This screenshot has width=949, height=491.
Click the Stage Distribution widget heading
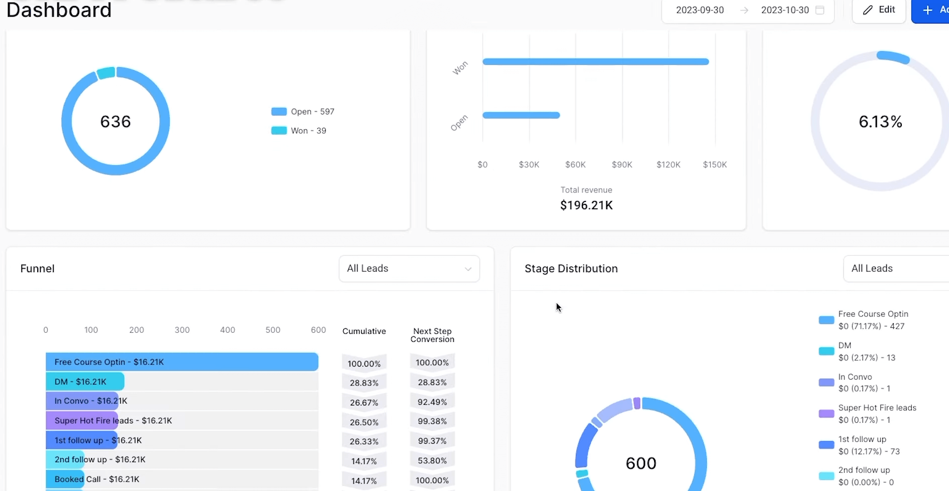571,269
